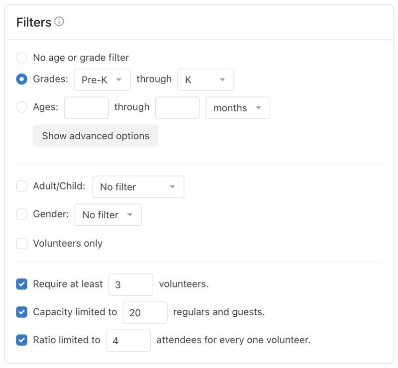Uncheck "Require at least" volunteers option

click(x=22, y=284)
